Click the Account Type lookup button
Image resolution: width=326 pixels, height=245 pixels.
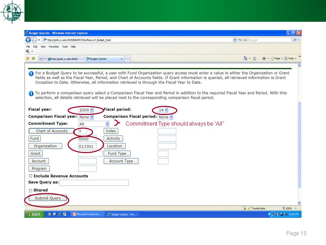[x=121, y=161]
